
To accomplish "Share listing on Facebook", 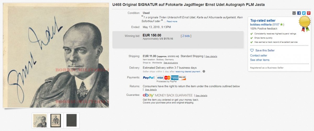I will pos(299,13).
